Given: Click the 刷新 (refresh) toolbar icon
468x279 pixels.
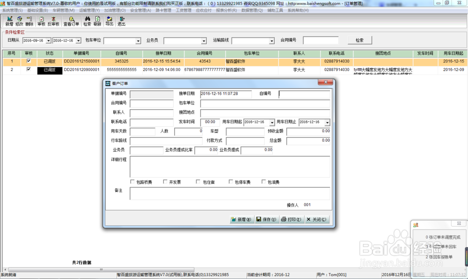Looking at the screenshot, I should (97, 21).
